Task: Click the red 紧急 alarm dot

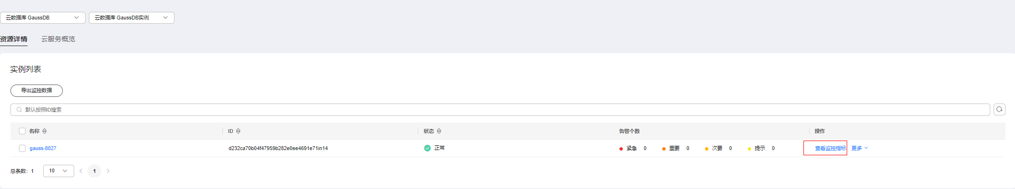Action: [x=621, y=149]
